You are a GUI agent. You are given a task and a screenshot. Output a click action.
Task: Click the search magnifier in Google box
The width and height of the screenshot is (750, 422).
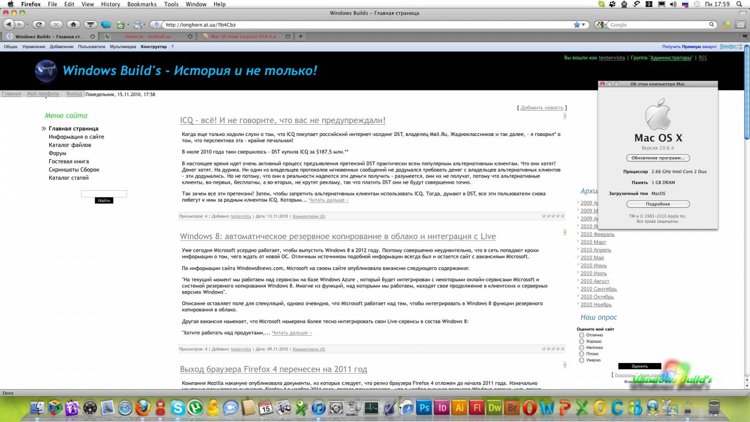(712, 24)
